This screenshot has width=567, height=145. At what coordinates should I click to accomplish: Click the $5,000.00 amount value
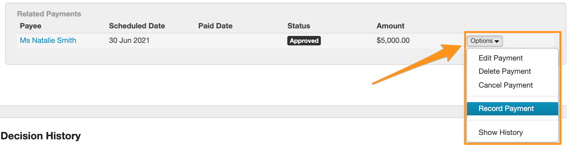point(393,40)
